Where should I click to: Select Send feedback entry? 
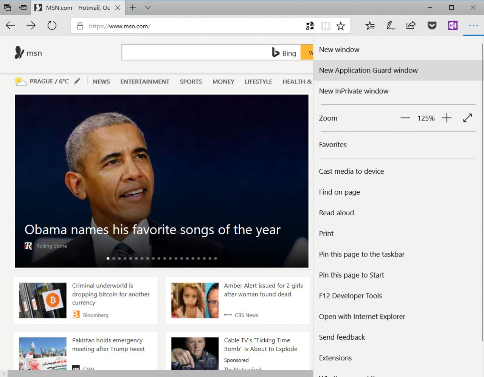click(x=397, y=337)
